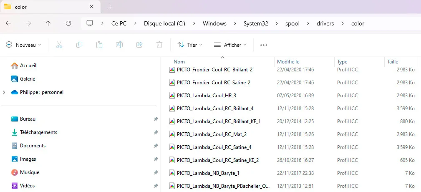Open the Trier sort dropdown
The width and height of the screenshot is (421, 192).
[189, 45]
